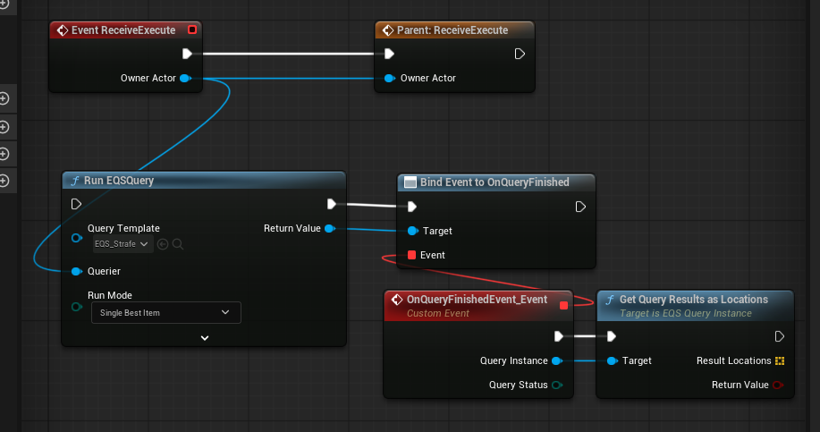Click the Event ReceiveExecute node title
820x432 pixels.
click(x=123, y=30)
